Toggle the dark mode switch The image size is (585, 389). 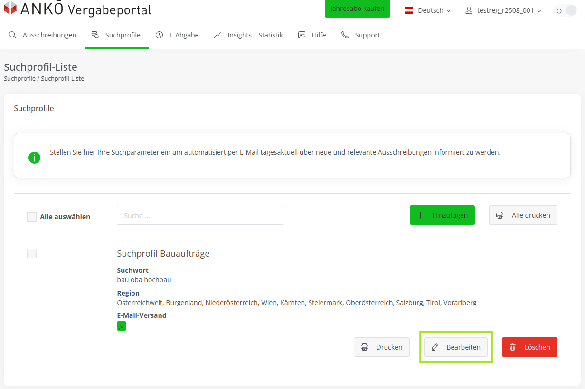point(566,10)
